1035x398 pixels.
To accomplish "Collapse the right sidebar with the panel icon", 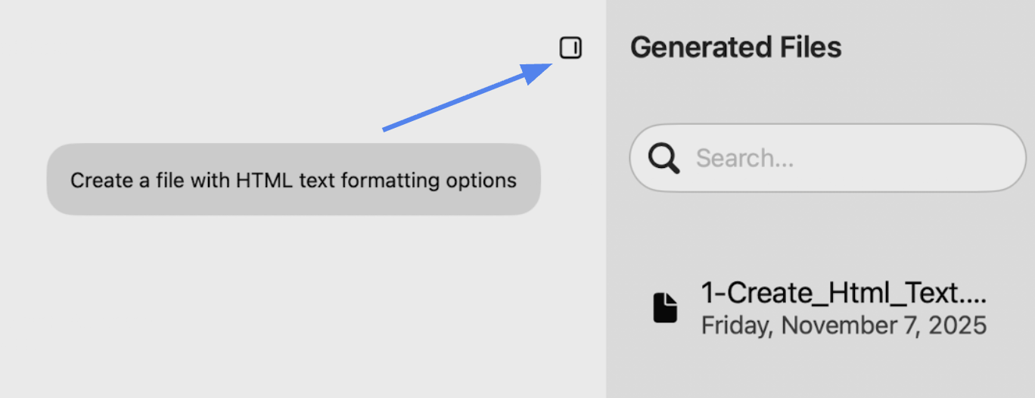I will (x=570, y=48).
